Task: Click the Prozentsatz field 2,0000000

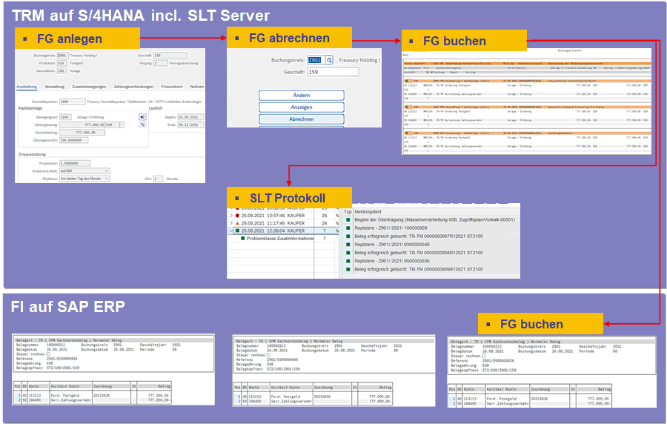Action: (75, 163)
